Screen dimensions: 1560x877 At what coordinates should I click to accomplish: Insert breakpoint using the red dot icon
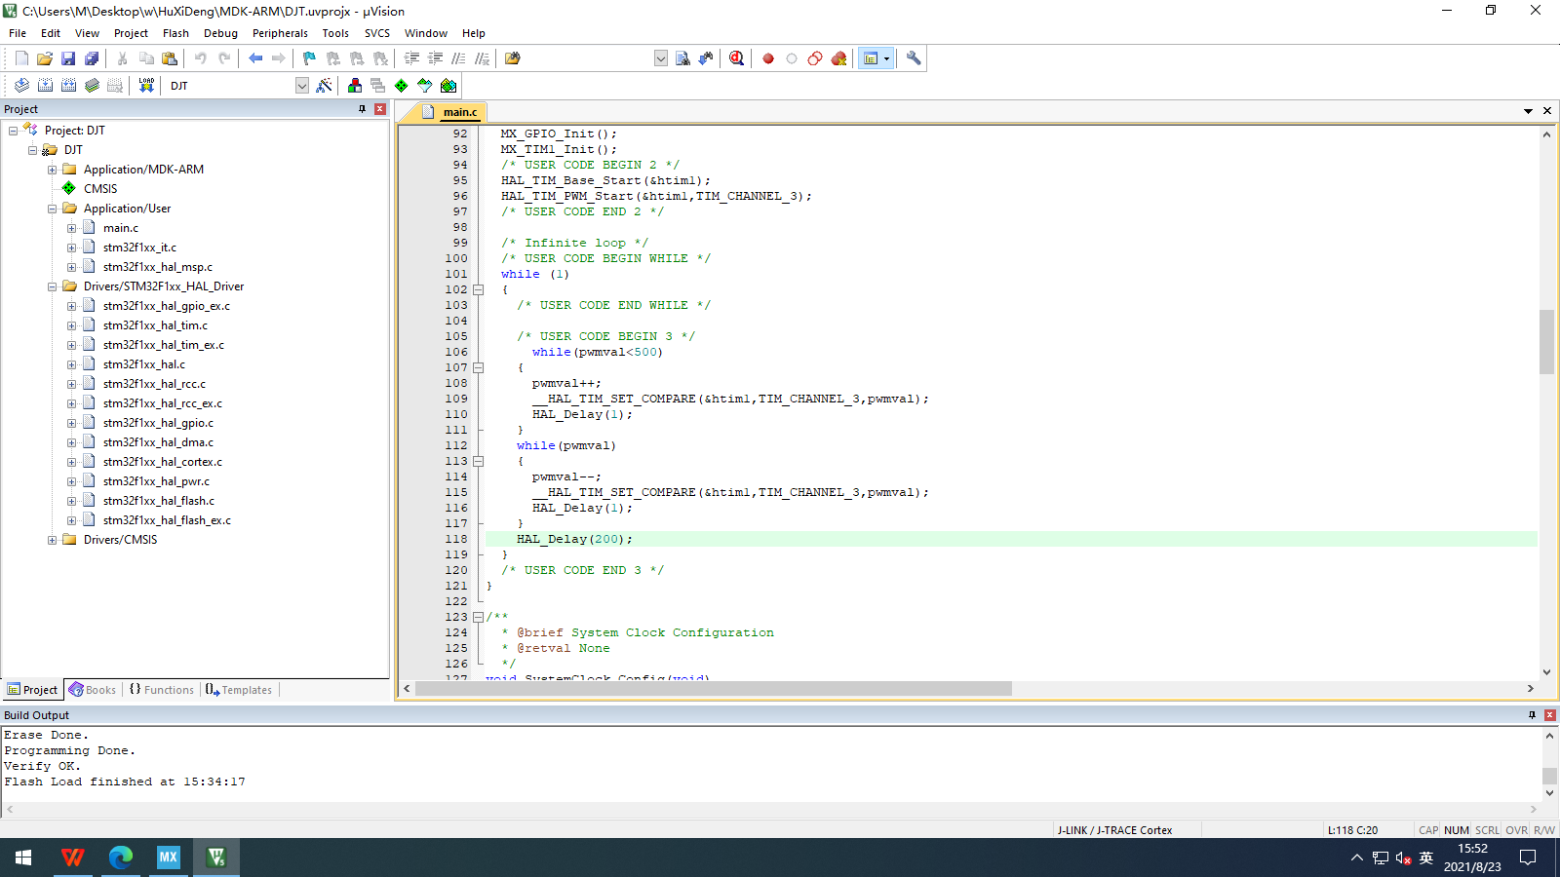(768, 58)
